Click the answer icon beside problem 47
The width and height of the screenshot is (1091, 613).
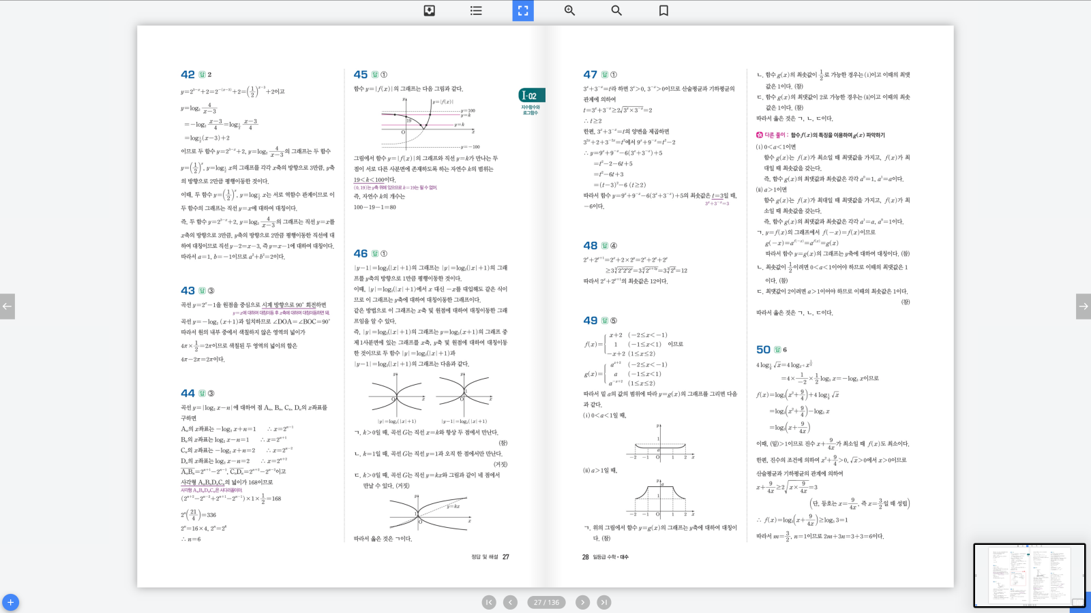pos(604,75)
